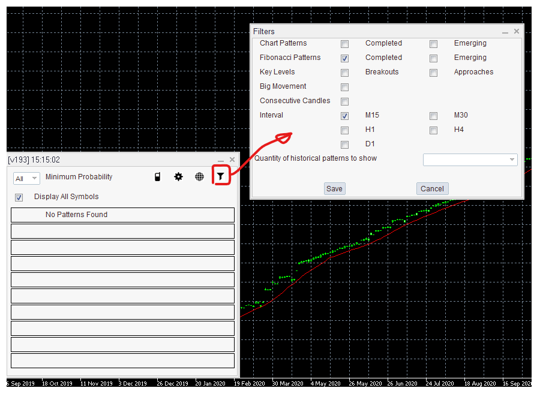Image resolution: width=540 pixels, height=397 pixels.
Task: Click the v193 15:15:02 title text
Action: 34,160
